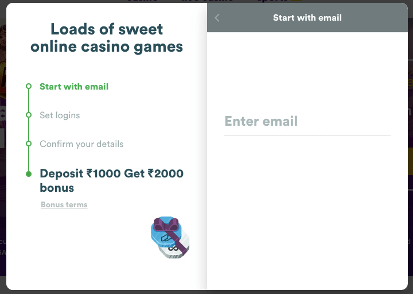Select the green Start with email step

pyautogui.click(x=74, y=87)
